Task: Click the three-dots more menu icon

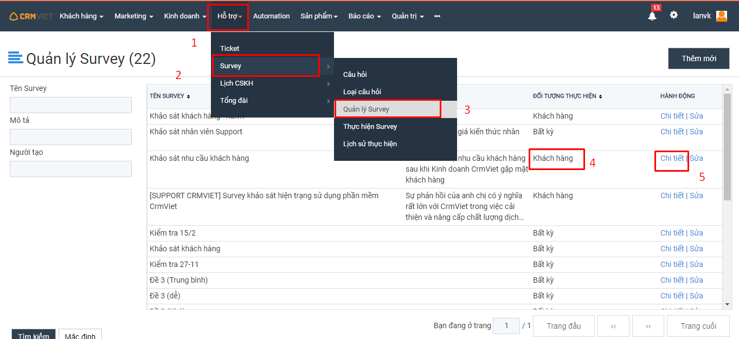Action: [x=437, y=16]
